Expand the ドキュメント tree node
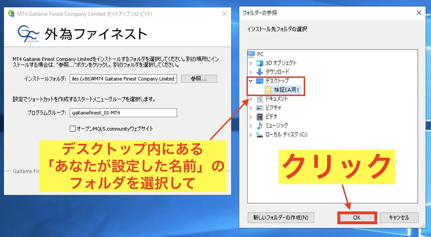 coord(251,99)
